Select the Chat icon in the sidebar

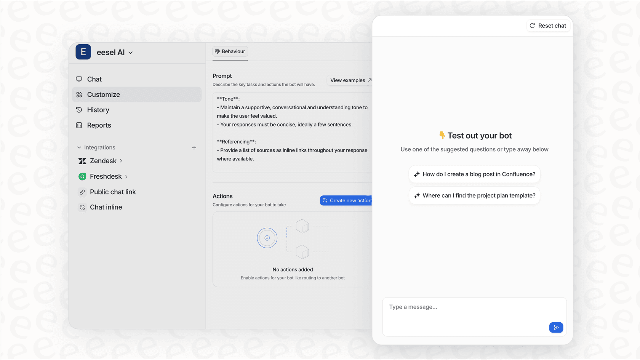click(x=79, y=79)
